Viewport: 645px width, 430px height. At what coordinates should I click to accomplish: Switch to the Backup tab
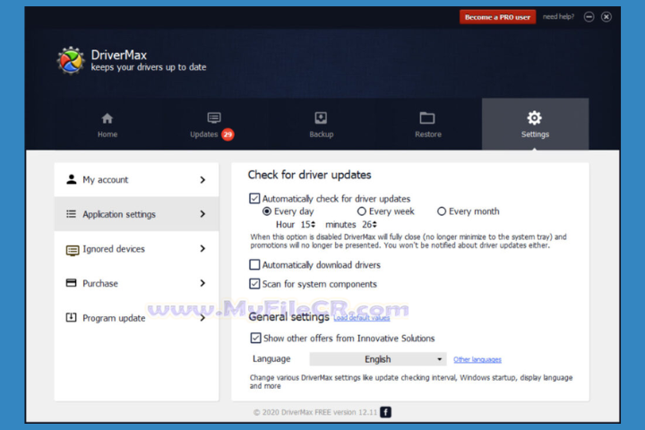pos(322,125)
